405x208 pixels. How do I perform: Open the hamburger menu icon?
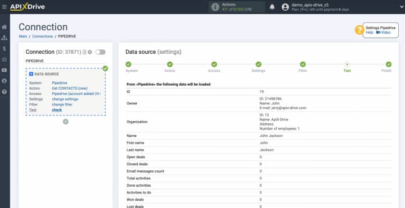tap(4, 7)
